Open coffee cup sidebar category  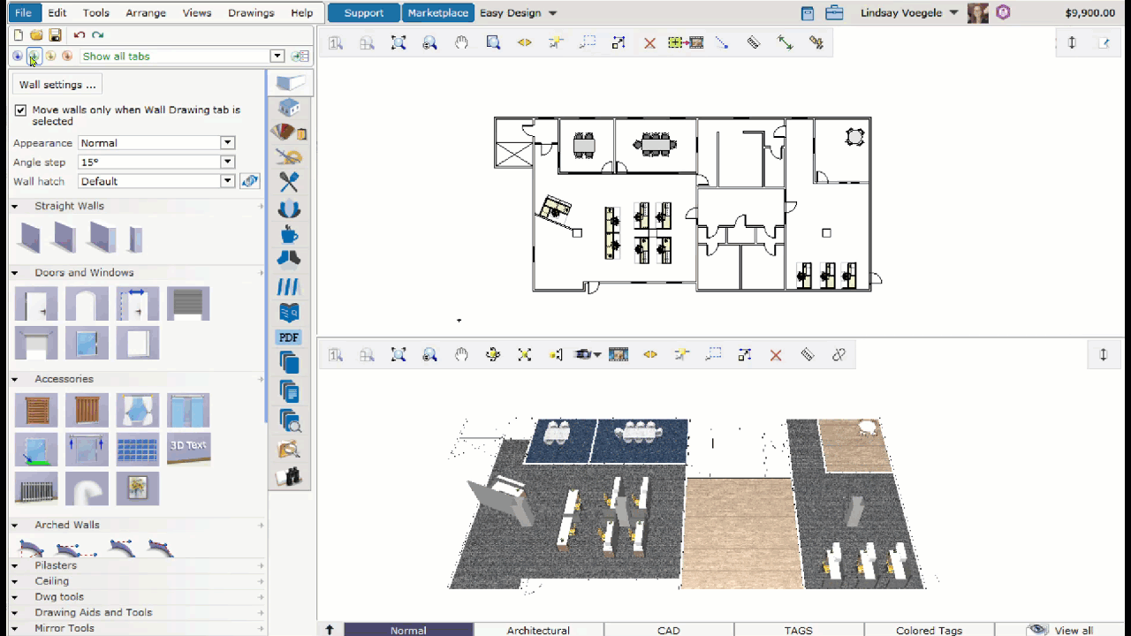coord(289,235)
